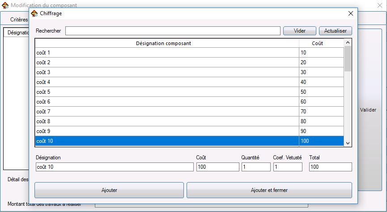Click the Ajouter button
This screenshot has height=212, width=387.
tap(109, 190)
